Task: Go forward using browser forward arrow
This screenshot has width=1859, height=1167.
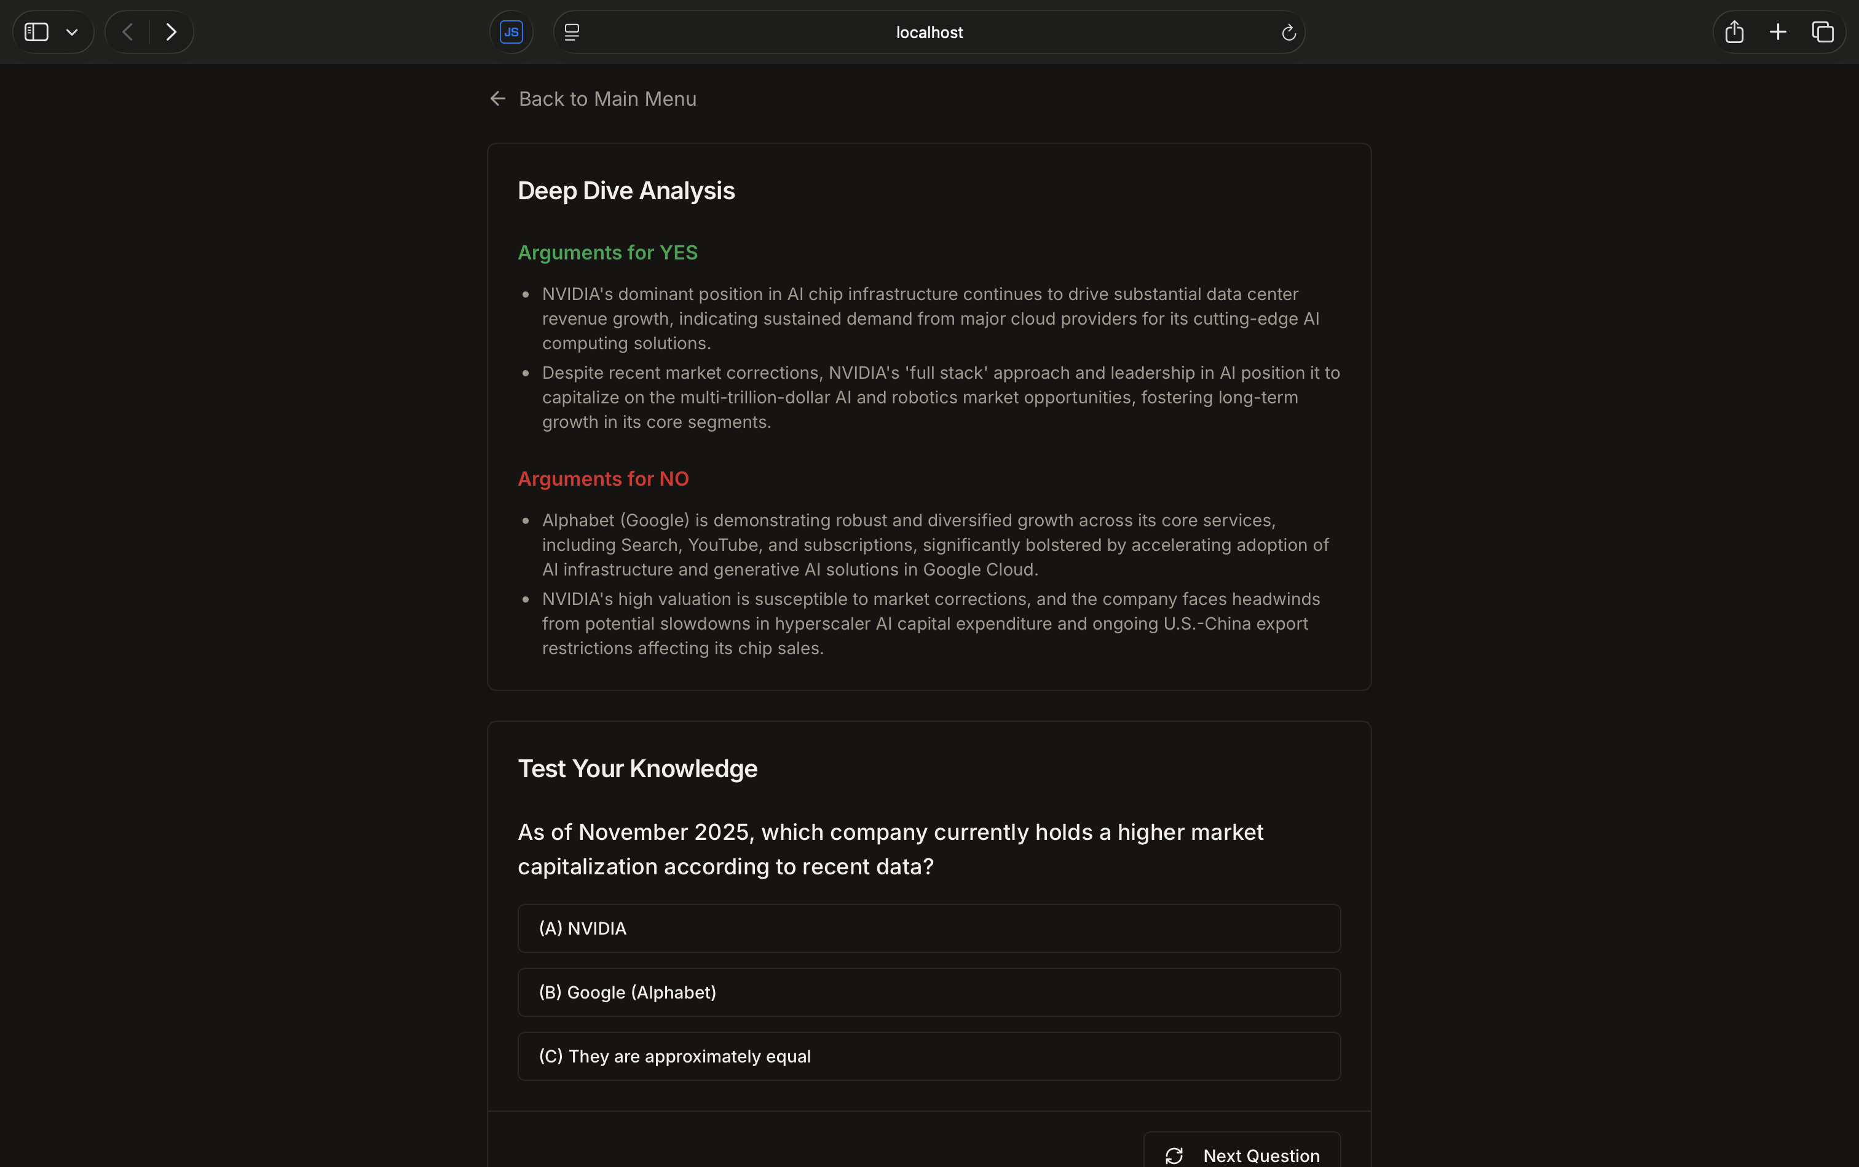Action: [172, 31]
